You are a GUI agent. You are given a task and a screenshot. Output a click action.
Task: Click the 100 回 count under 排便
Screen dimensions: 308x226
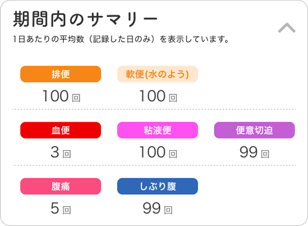pyautogui.click(x=61, y=96)
